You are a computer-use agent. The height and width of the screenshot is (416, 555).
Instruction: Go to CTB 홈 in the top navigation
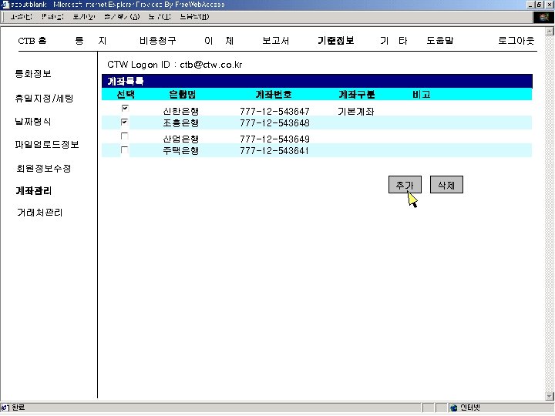[32, 41]
